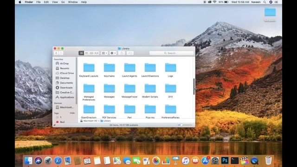This screenshot has height=167, width=297.
Task: Open Terminal from the Dock
Action: click(x=235, y=161)
